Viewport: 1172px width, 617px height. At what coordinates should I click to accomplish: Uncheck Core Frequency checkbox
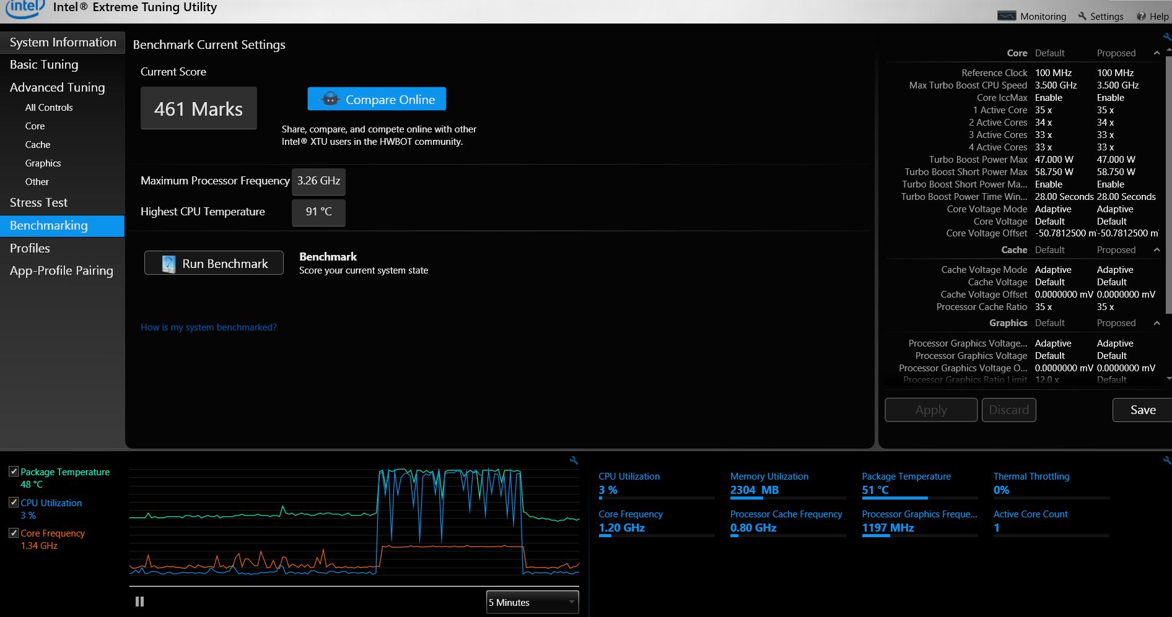[13, 533]
